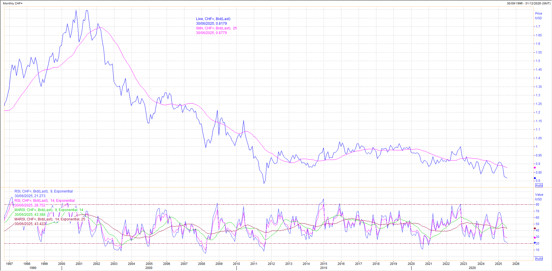Select the 'RSI, CHF=, Bid(Last), 14, Exponential' legend
The height and width of the screenshot is (271, 552).
click(x=44, y=201)
